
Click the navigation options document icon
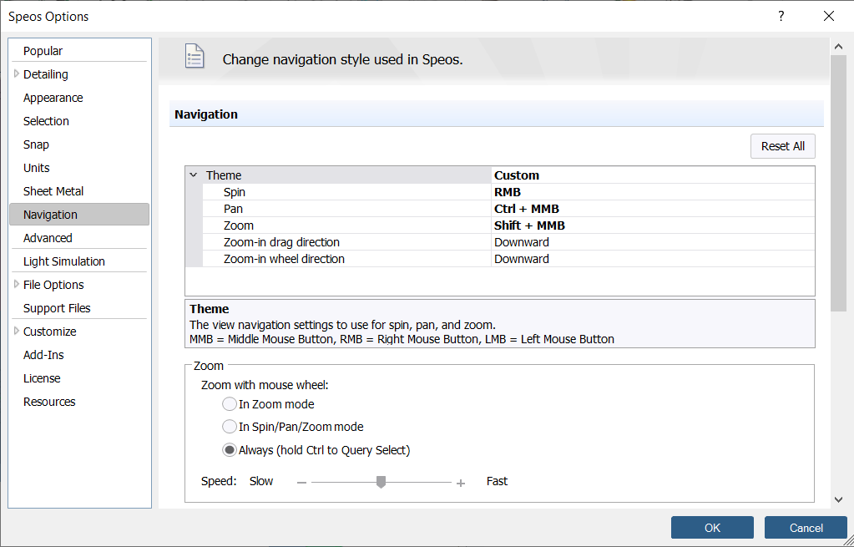pyautogui.click(x=195, y=56)
